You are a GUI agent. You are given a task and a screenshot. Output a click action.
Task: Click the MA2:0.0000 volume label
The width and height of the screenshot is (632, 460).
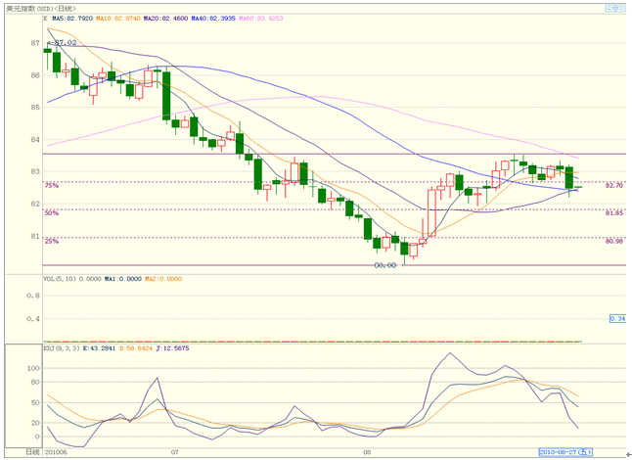click(163, 279)
